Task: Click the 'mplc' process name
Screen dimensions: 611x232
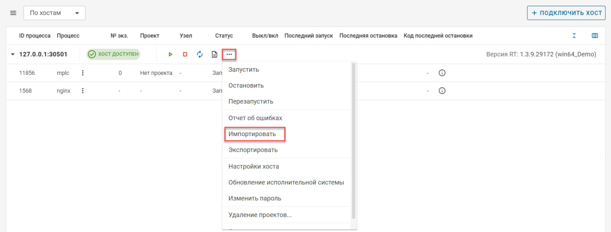Action: (x=63, y=73)
